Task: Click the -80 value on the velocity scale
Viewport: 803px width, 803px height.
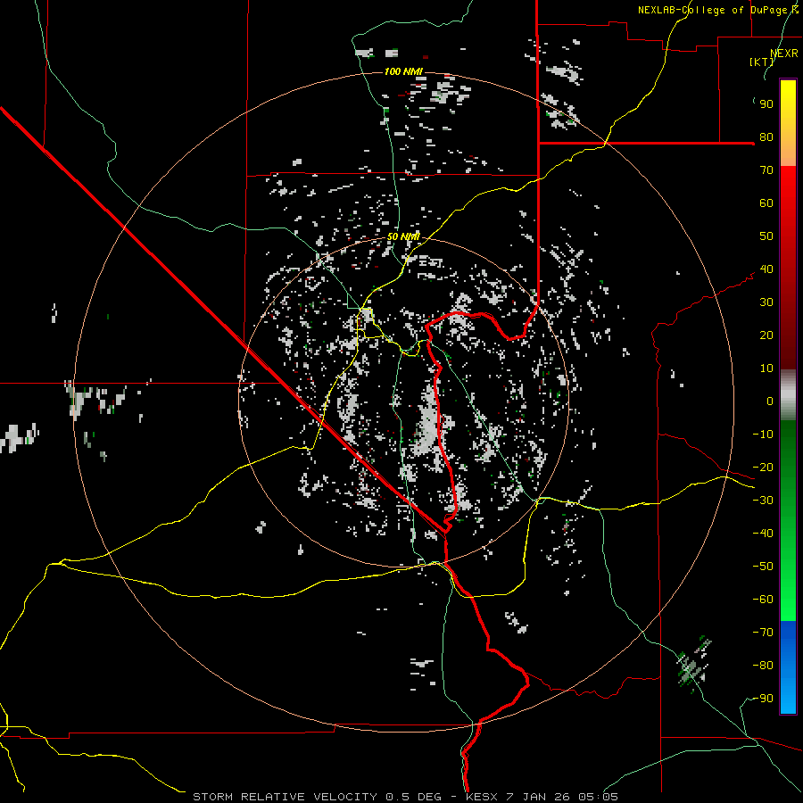Action: pos(763,666)
